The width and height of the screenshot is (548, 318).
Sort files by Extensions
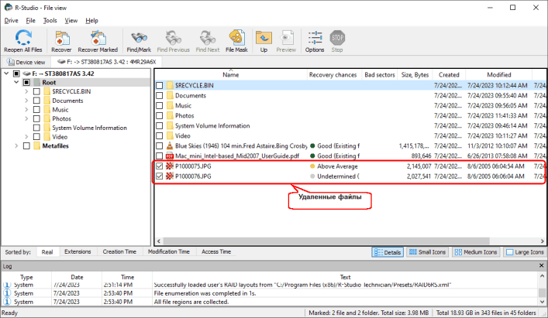78,251
